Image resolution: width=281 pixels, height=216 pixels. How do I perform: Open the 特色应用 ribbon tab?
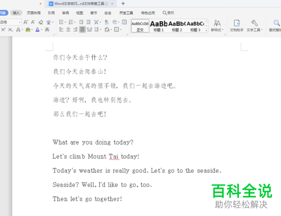click(148, 13)
